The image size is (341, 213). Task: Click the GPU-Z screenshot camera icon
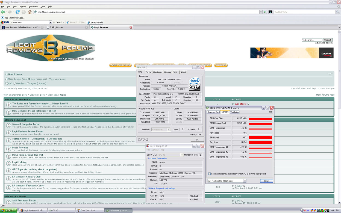tap(271, 112)
